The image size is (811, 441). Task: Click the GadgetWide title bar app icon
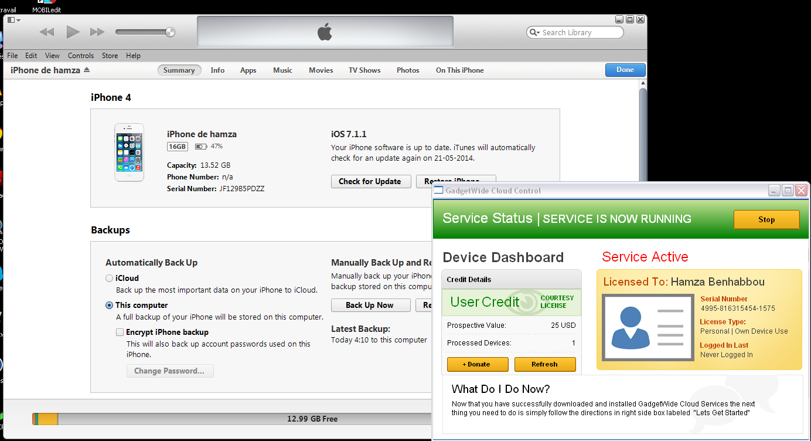click(439, 191)
